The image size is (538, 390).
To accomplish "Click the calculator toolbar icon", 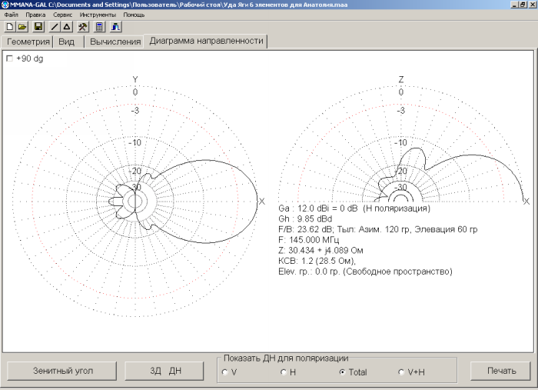I will coord(99,27).
